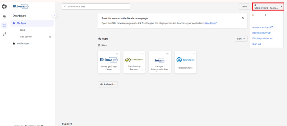This screenshot has height=126, width=287.
Task: Dismiss the Okta plugin trust banner
Action: click(243, 18)
